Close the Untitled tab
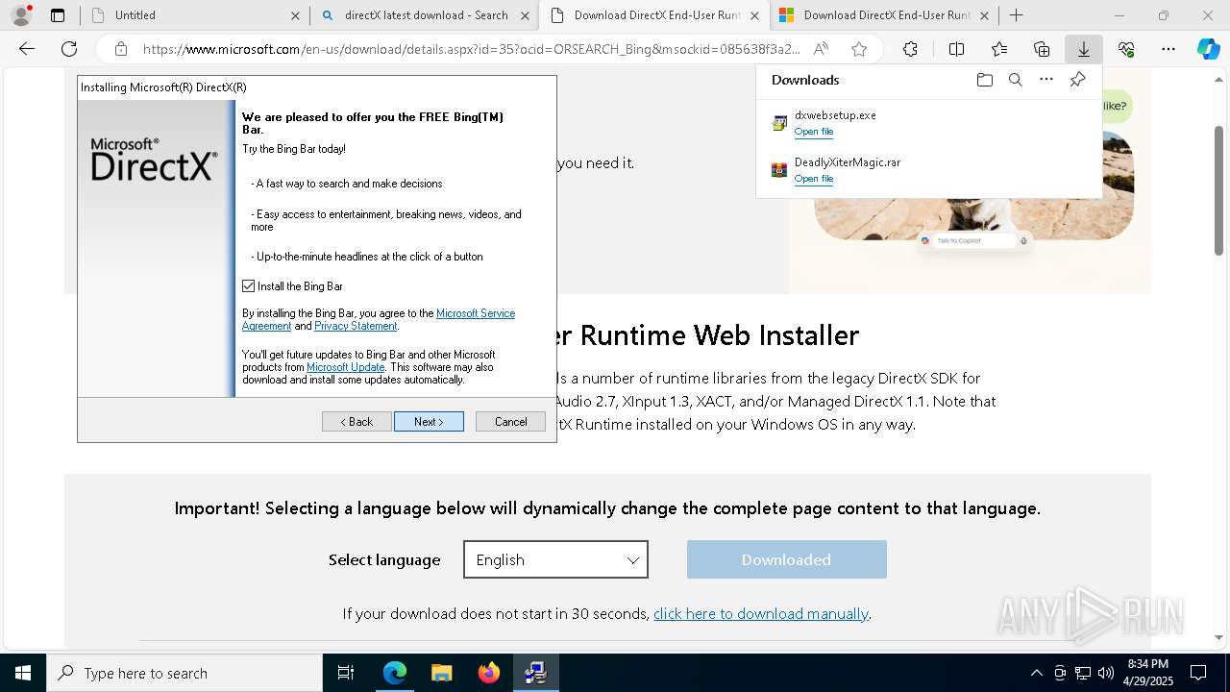Screen dimensions: 1230x692 [x=295, y=15]
